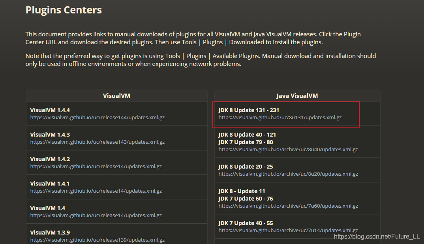Open the VisualVM 1.3.9 release139 link
424x244 pixels.
click(x=98, y=240)
